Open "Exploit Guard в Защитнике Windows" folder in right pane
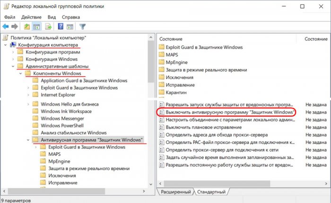 pos(204,47)
